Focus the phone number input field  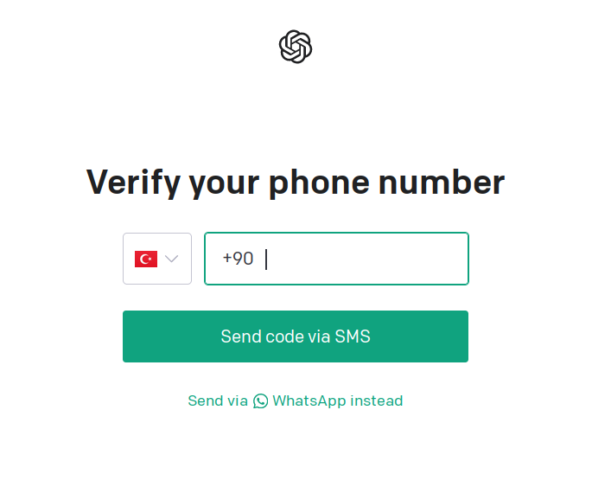[x=336, y=259]
